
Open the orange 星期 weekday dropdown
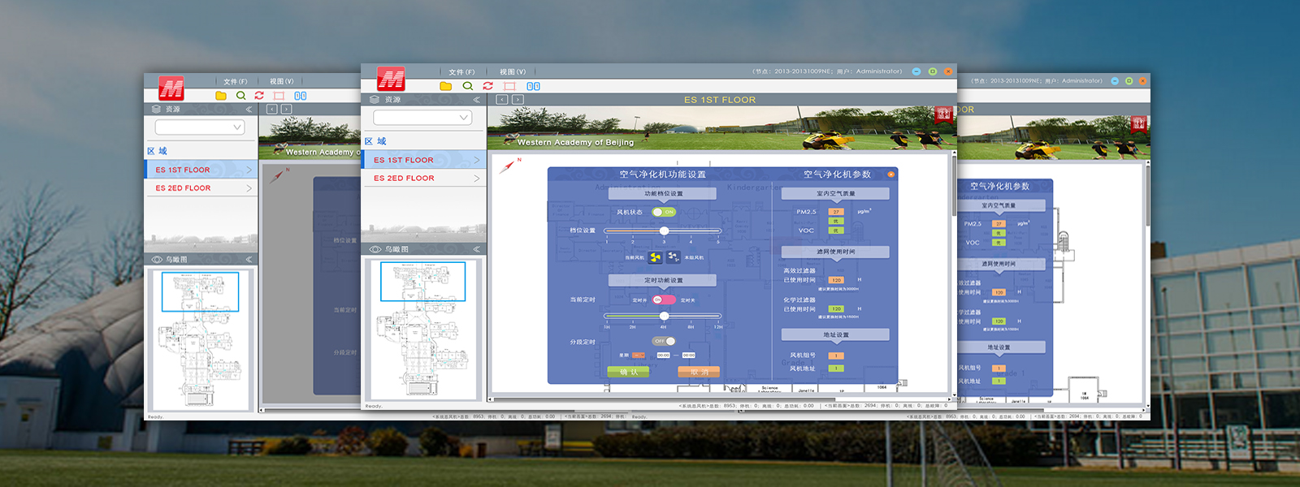tap(638, 356)
